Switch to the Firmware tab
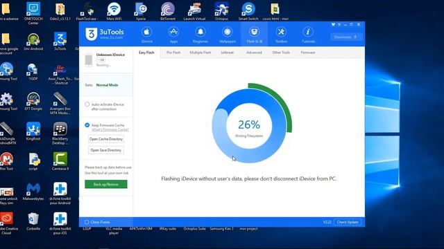444x249 pixels. (x=308, y=53)
